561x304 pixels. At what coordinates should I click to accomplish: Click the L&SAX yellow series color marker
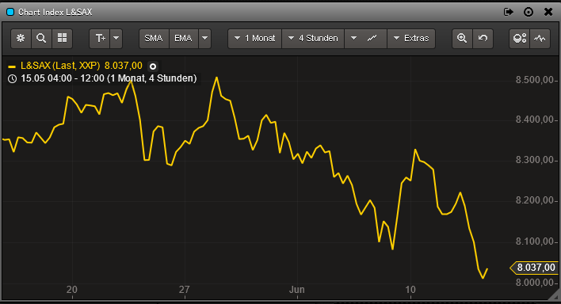click(x=12, y=66)
